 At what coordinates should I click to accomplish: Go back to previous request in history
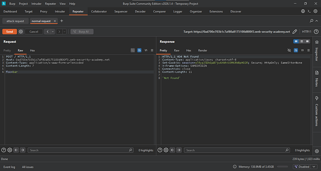point(48,32)
